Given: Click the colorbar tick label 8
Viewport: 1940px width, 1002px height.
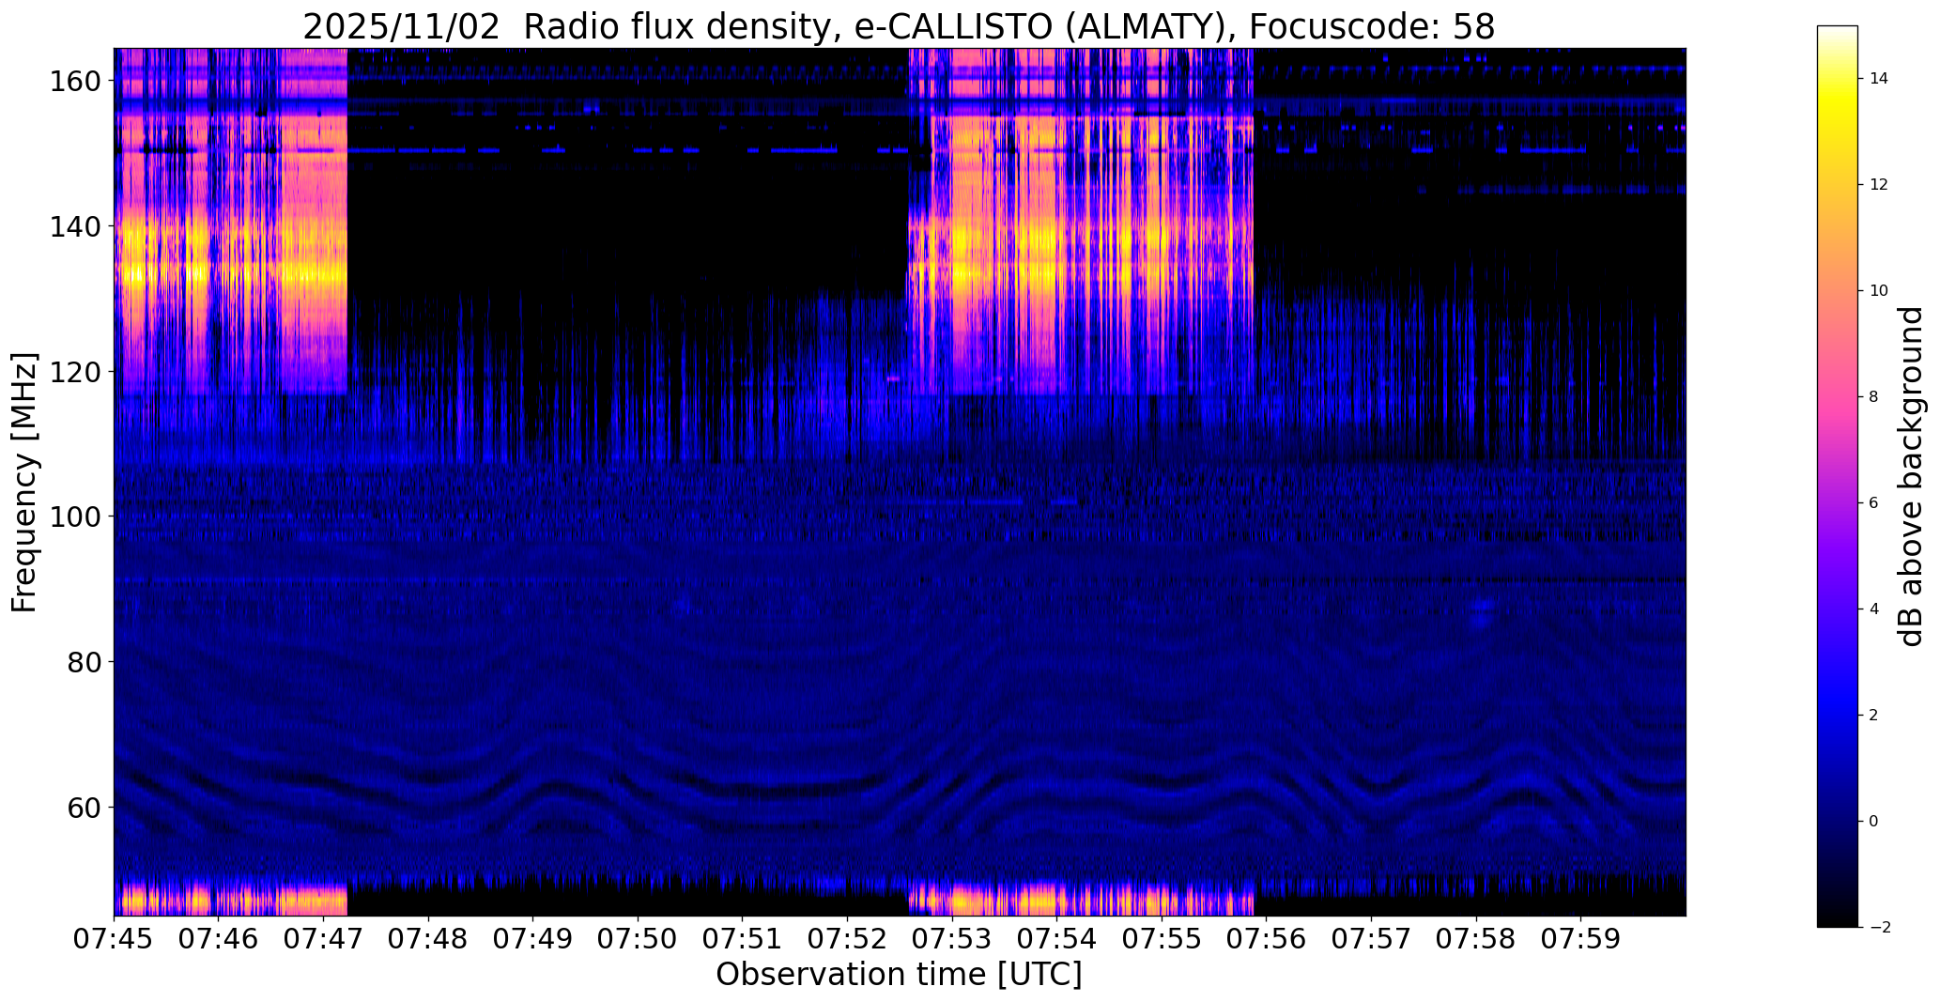Looking at the screenshot, I should click(1873, 397).
